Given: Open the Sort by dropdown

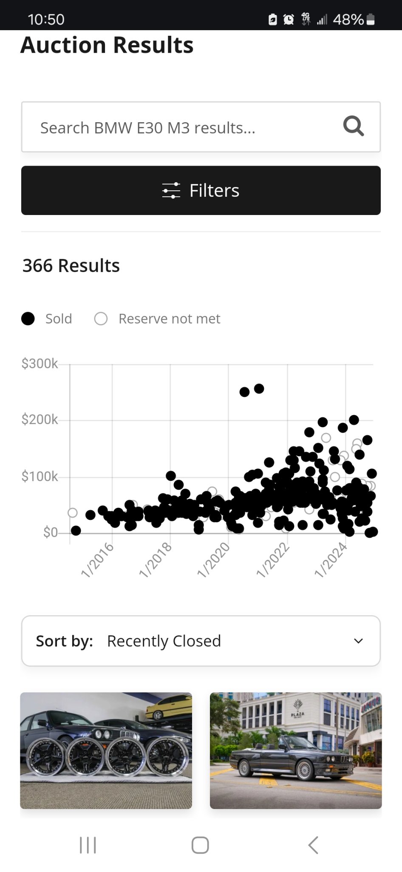Looking at the screenshot, I should [x=201, y=641].
